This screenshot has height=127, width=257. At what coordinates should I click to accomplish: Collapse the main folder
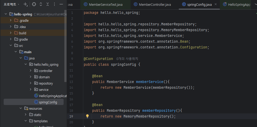[16, 52]
